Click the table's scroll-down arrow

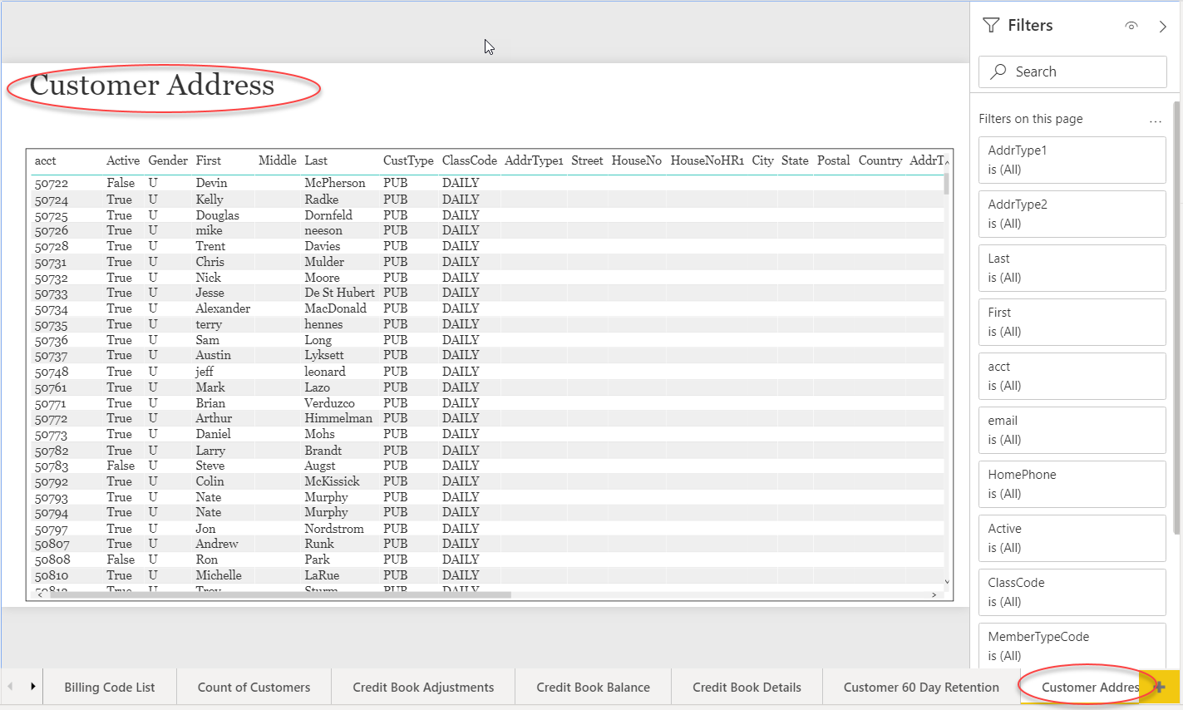[947, 582]
